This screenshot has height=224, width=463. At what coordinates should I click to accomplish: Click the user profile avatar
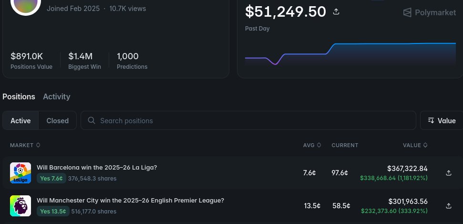tap(26, 4)
